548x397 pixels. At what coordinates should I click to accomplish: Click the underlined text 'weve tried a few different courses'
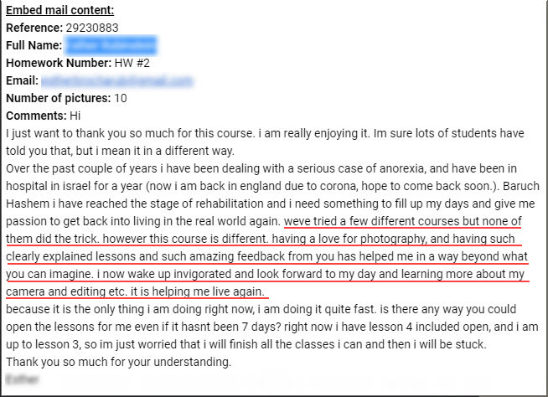(x=372, y=221)
